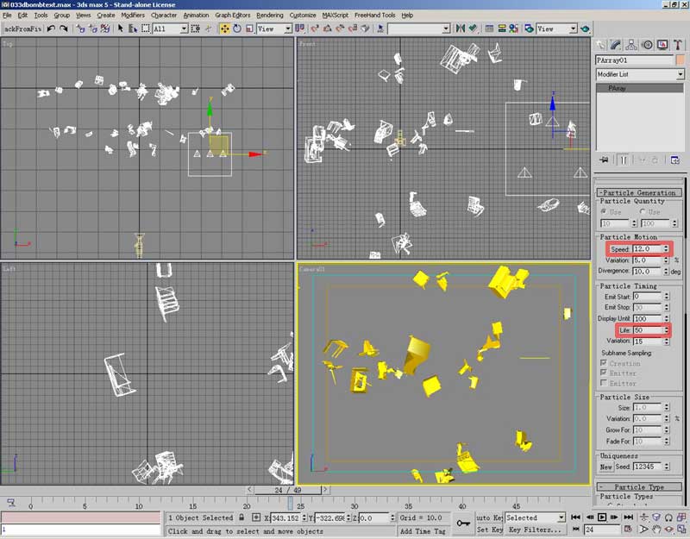Open the Hierarchy command panel tab
This screenshot has width=690, height=539.
[x=632, y=45]
